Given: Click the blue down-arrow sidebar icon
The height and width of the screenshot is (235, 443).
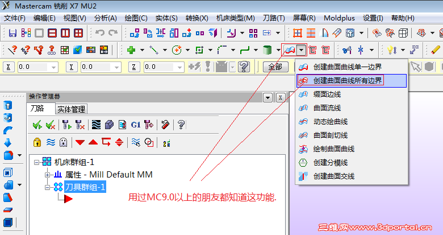Looking at the screenshot, I should 7,143.
